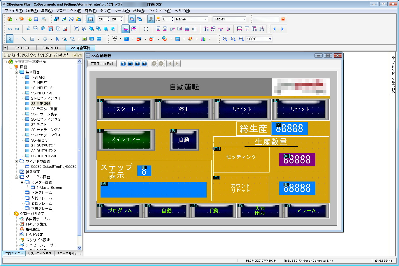Toggle the snap frame display button

point(126,29)
